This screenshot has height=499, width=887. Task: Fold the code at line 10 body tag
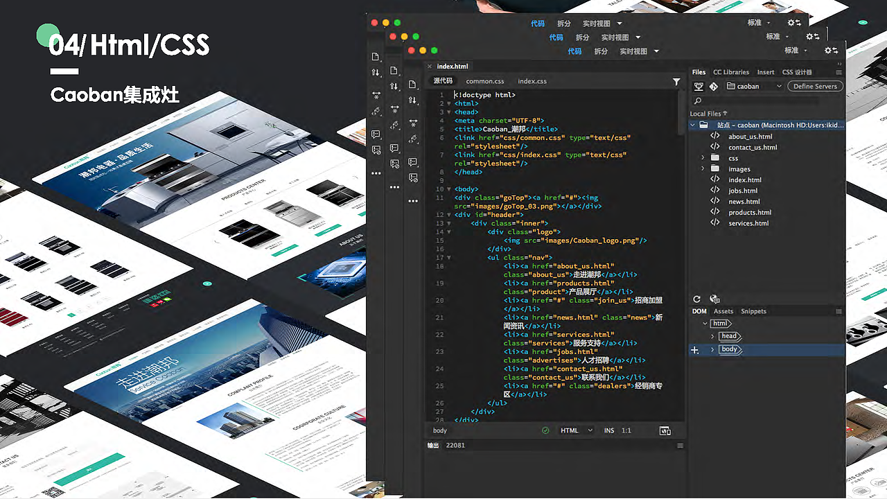(x=449, y=189)
